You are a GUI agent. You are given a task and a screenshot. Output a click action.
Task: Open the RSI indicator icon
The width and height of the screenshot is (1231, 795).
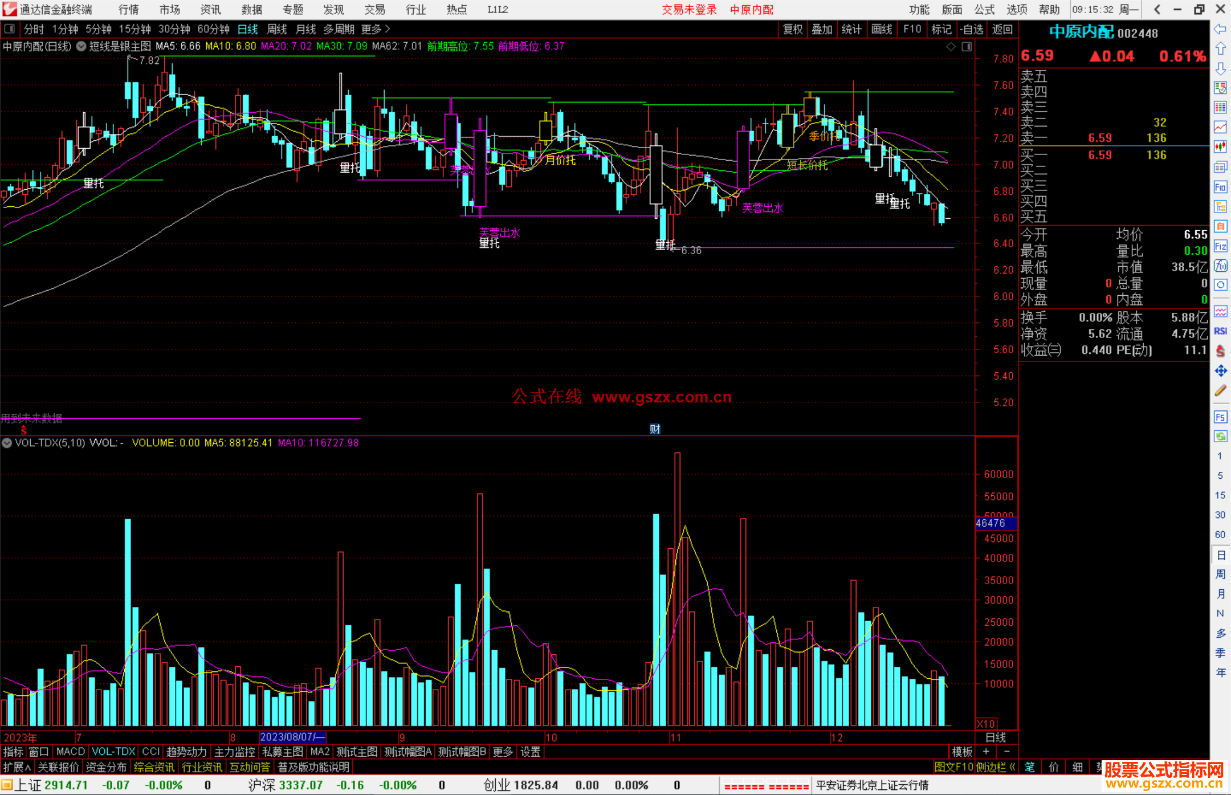[1220, 331]
